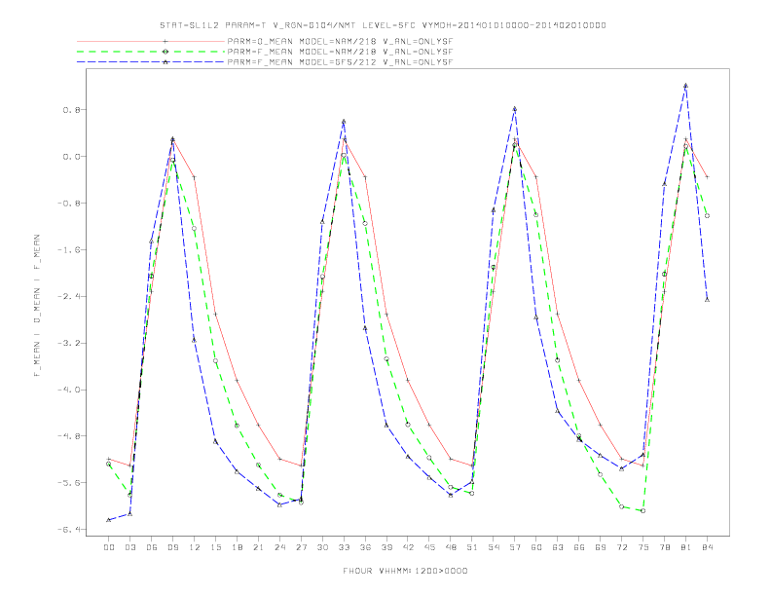
Task: Select the legend entry PARM=F_MEAN MODEL=GFS/212
Action: click(340, 62)
